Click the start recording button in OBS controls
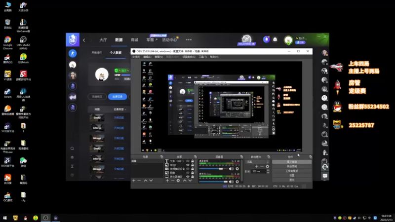The height and width of the screenshot is (222, 395). click(x=292, y=166)
